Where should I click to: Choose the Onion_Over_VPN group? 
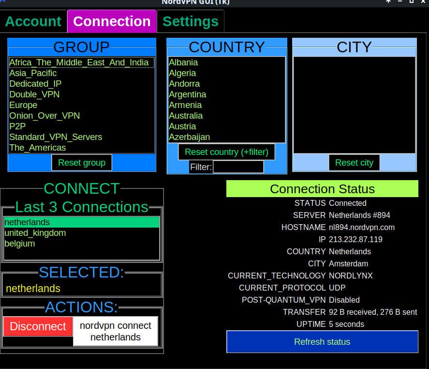click(x=82, y=116)
